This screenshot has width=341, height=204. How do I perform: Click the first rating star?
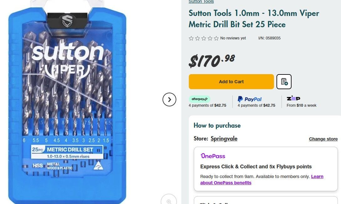191,38
